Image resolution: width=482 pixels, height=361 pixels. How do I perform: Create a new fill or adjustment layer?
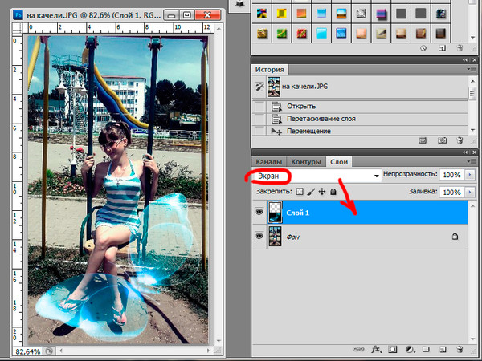410,349
